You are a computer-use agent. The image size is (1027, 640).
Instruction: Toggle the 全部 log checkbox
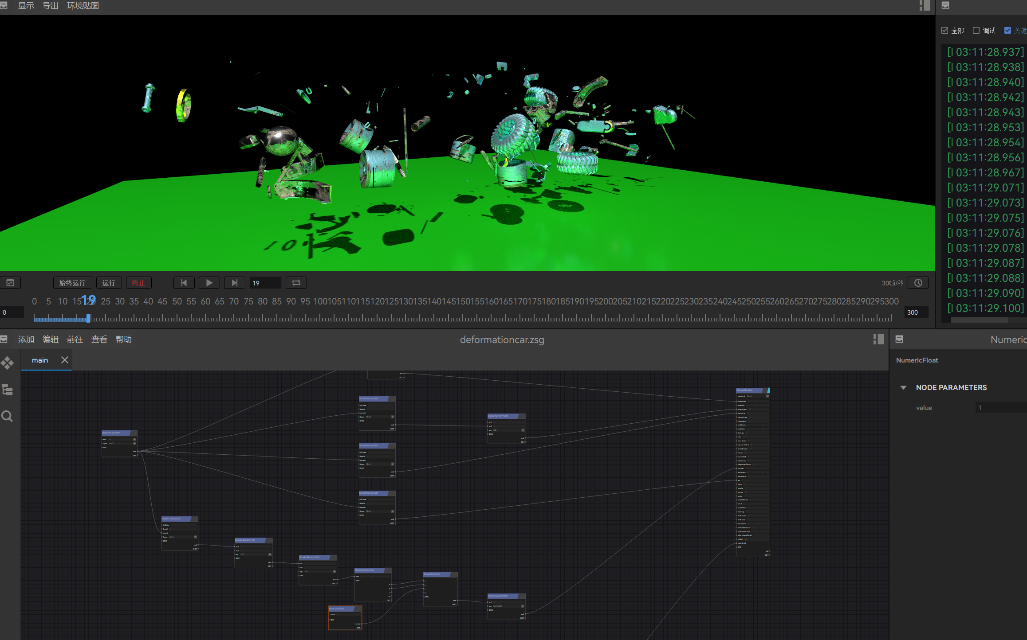pyautogui.click(x=944, y=31)
